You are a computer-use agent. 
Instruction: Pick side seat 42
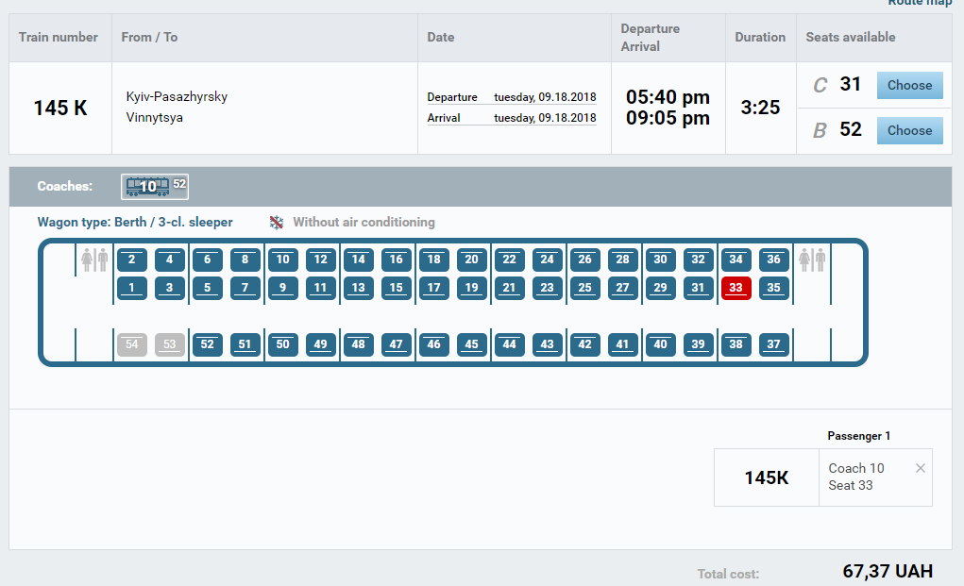click(x=585, y=344)
